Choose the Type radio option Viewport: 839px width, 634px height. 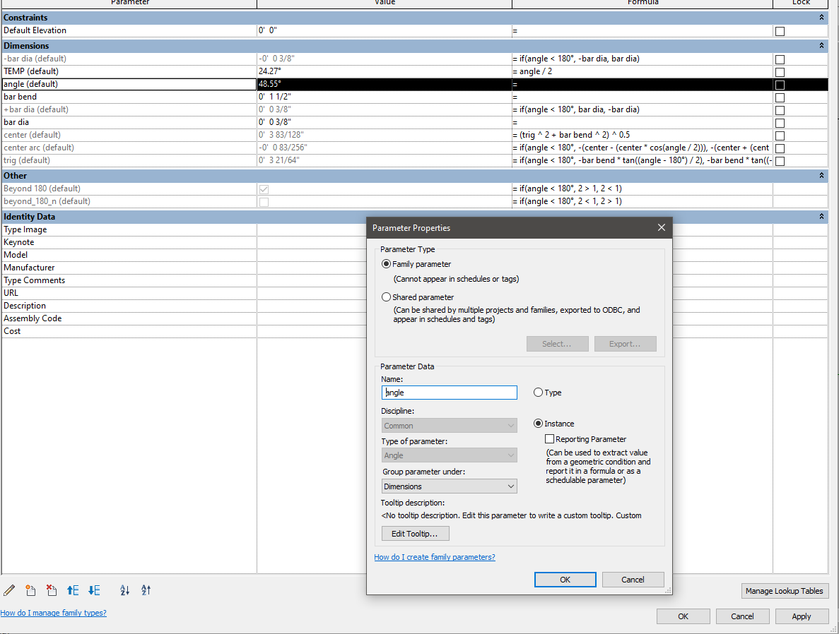[x=539, y=393]
